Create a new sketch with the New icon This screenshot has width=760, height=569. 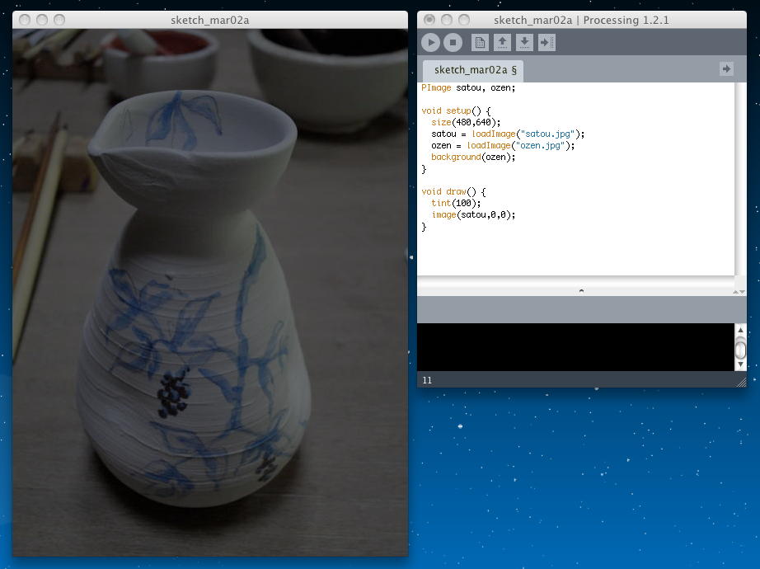coord(480,43)
